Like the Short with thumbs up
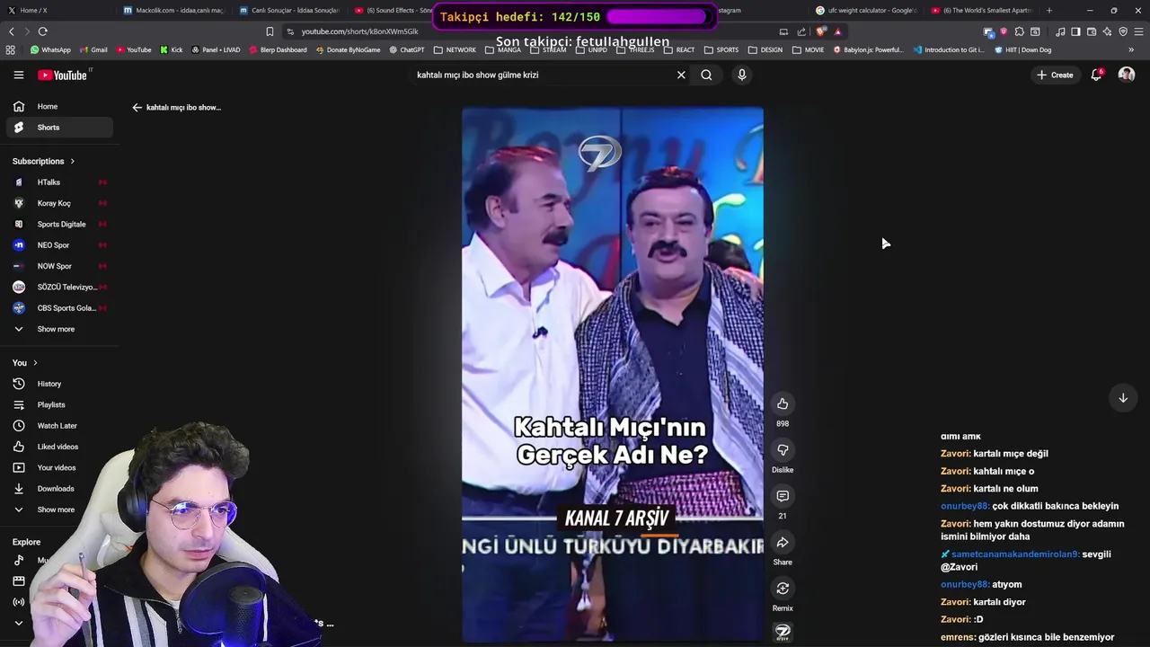The width and height of the screenshot is (1150, 647). (x=783, y=403)
